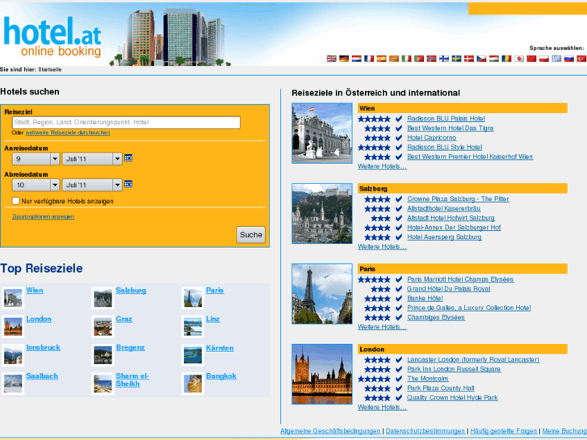Open 'weltweite Reiseziele durchsuchen' link
587x440 pixels.
68,132
